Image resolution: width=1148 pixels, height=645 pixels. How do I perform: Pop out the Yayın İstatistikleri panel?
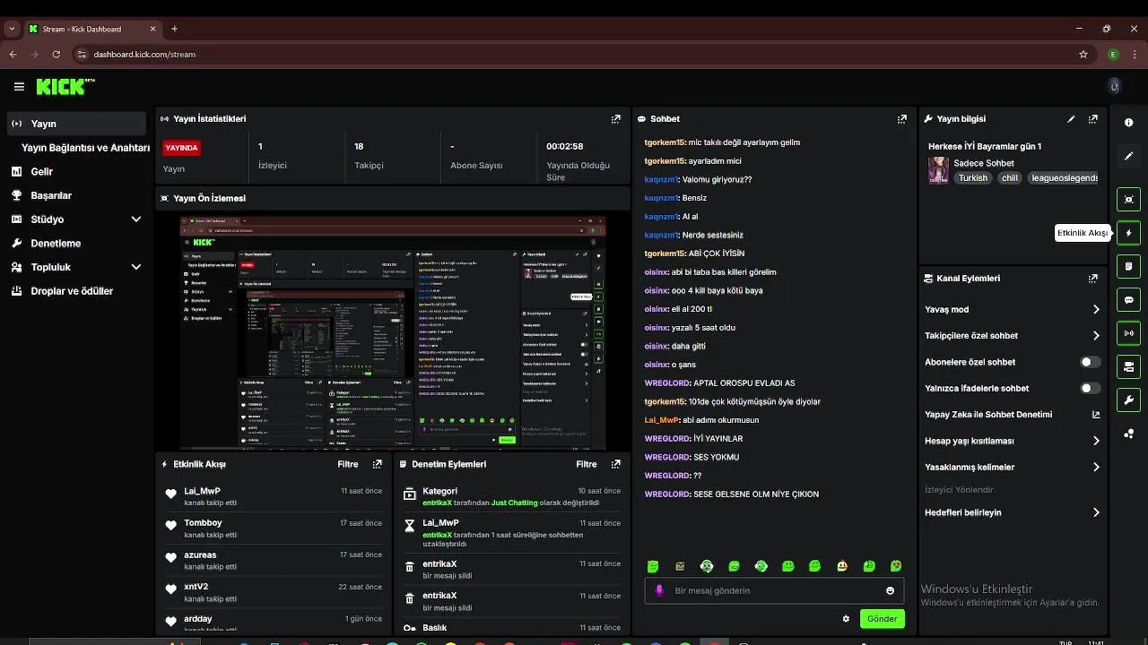point(615,118)
